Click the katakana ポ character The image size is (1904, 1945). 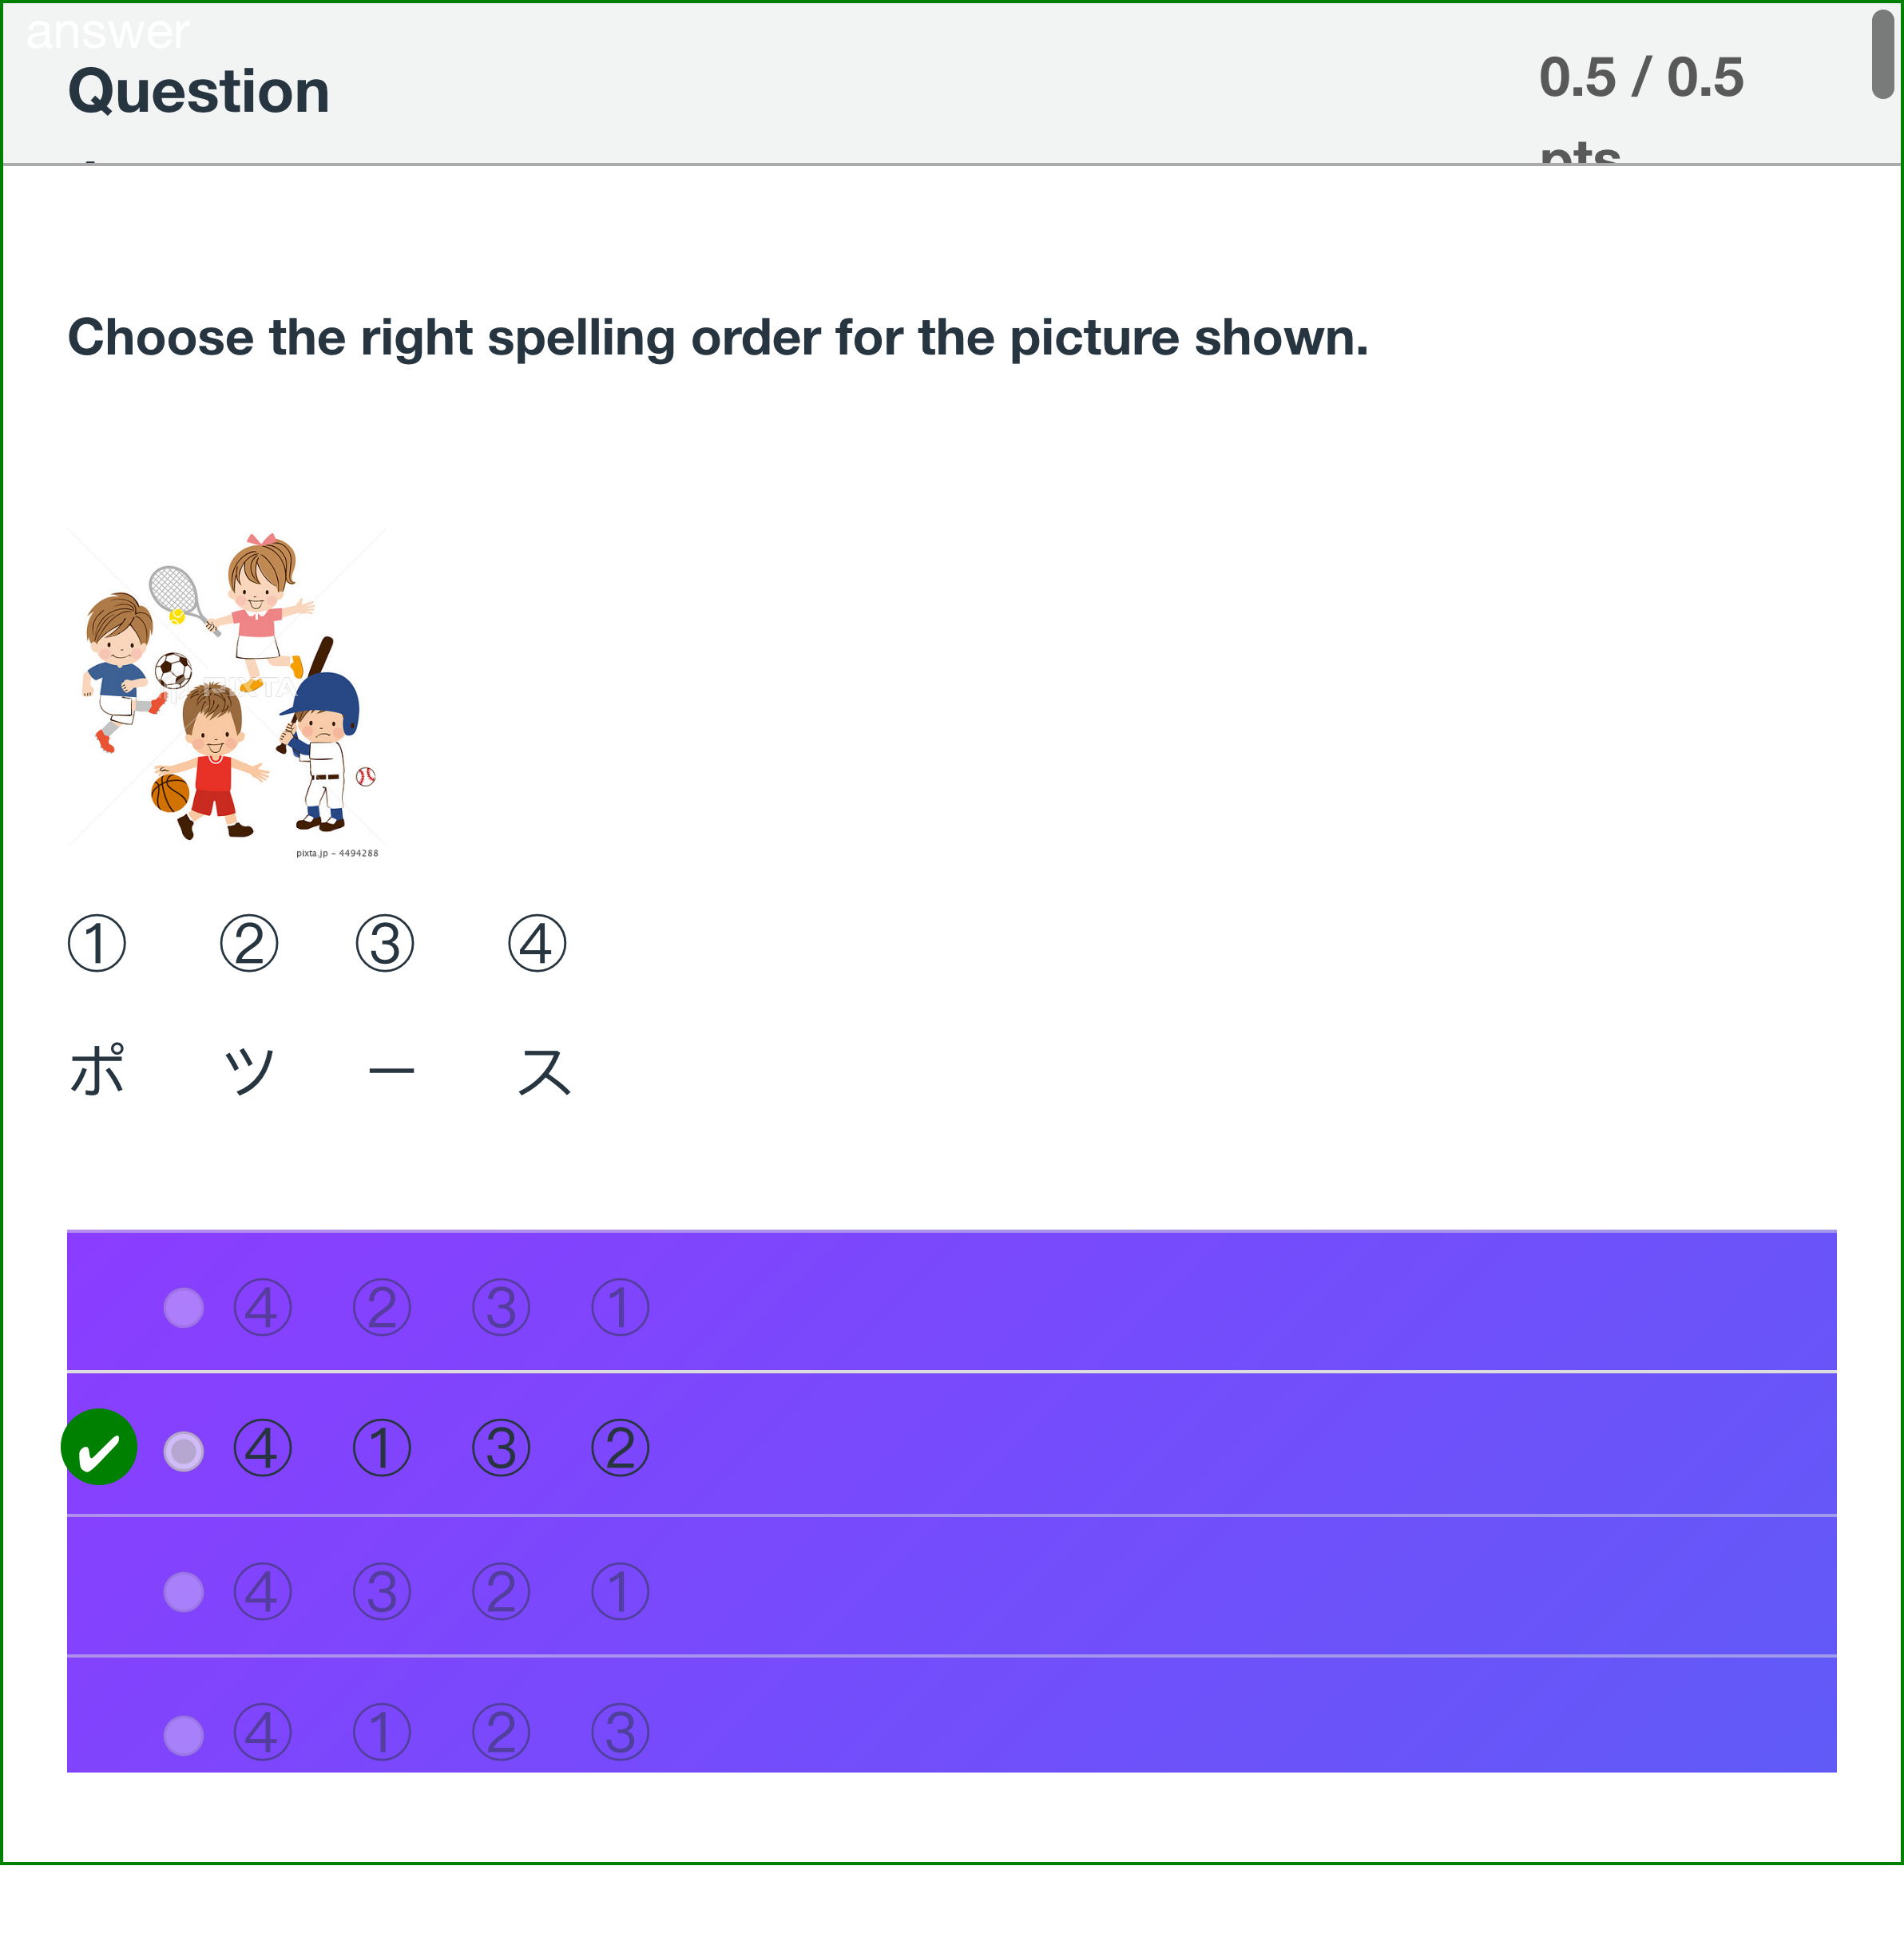[x=95, y=1069]
